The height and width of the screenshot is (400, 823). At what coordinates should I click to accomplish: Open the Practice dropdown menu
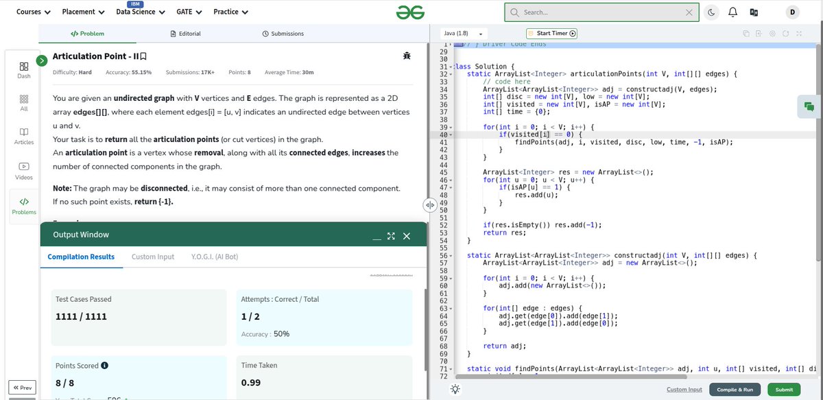(230, 12)
